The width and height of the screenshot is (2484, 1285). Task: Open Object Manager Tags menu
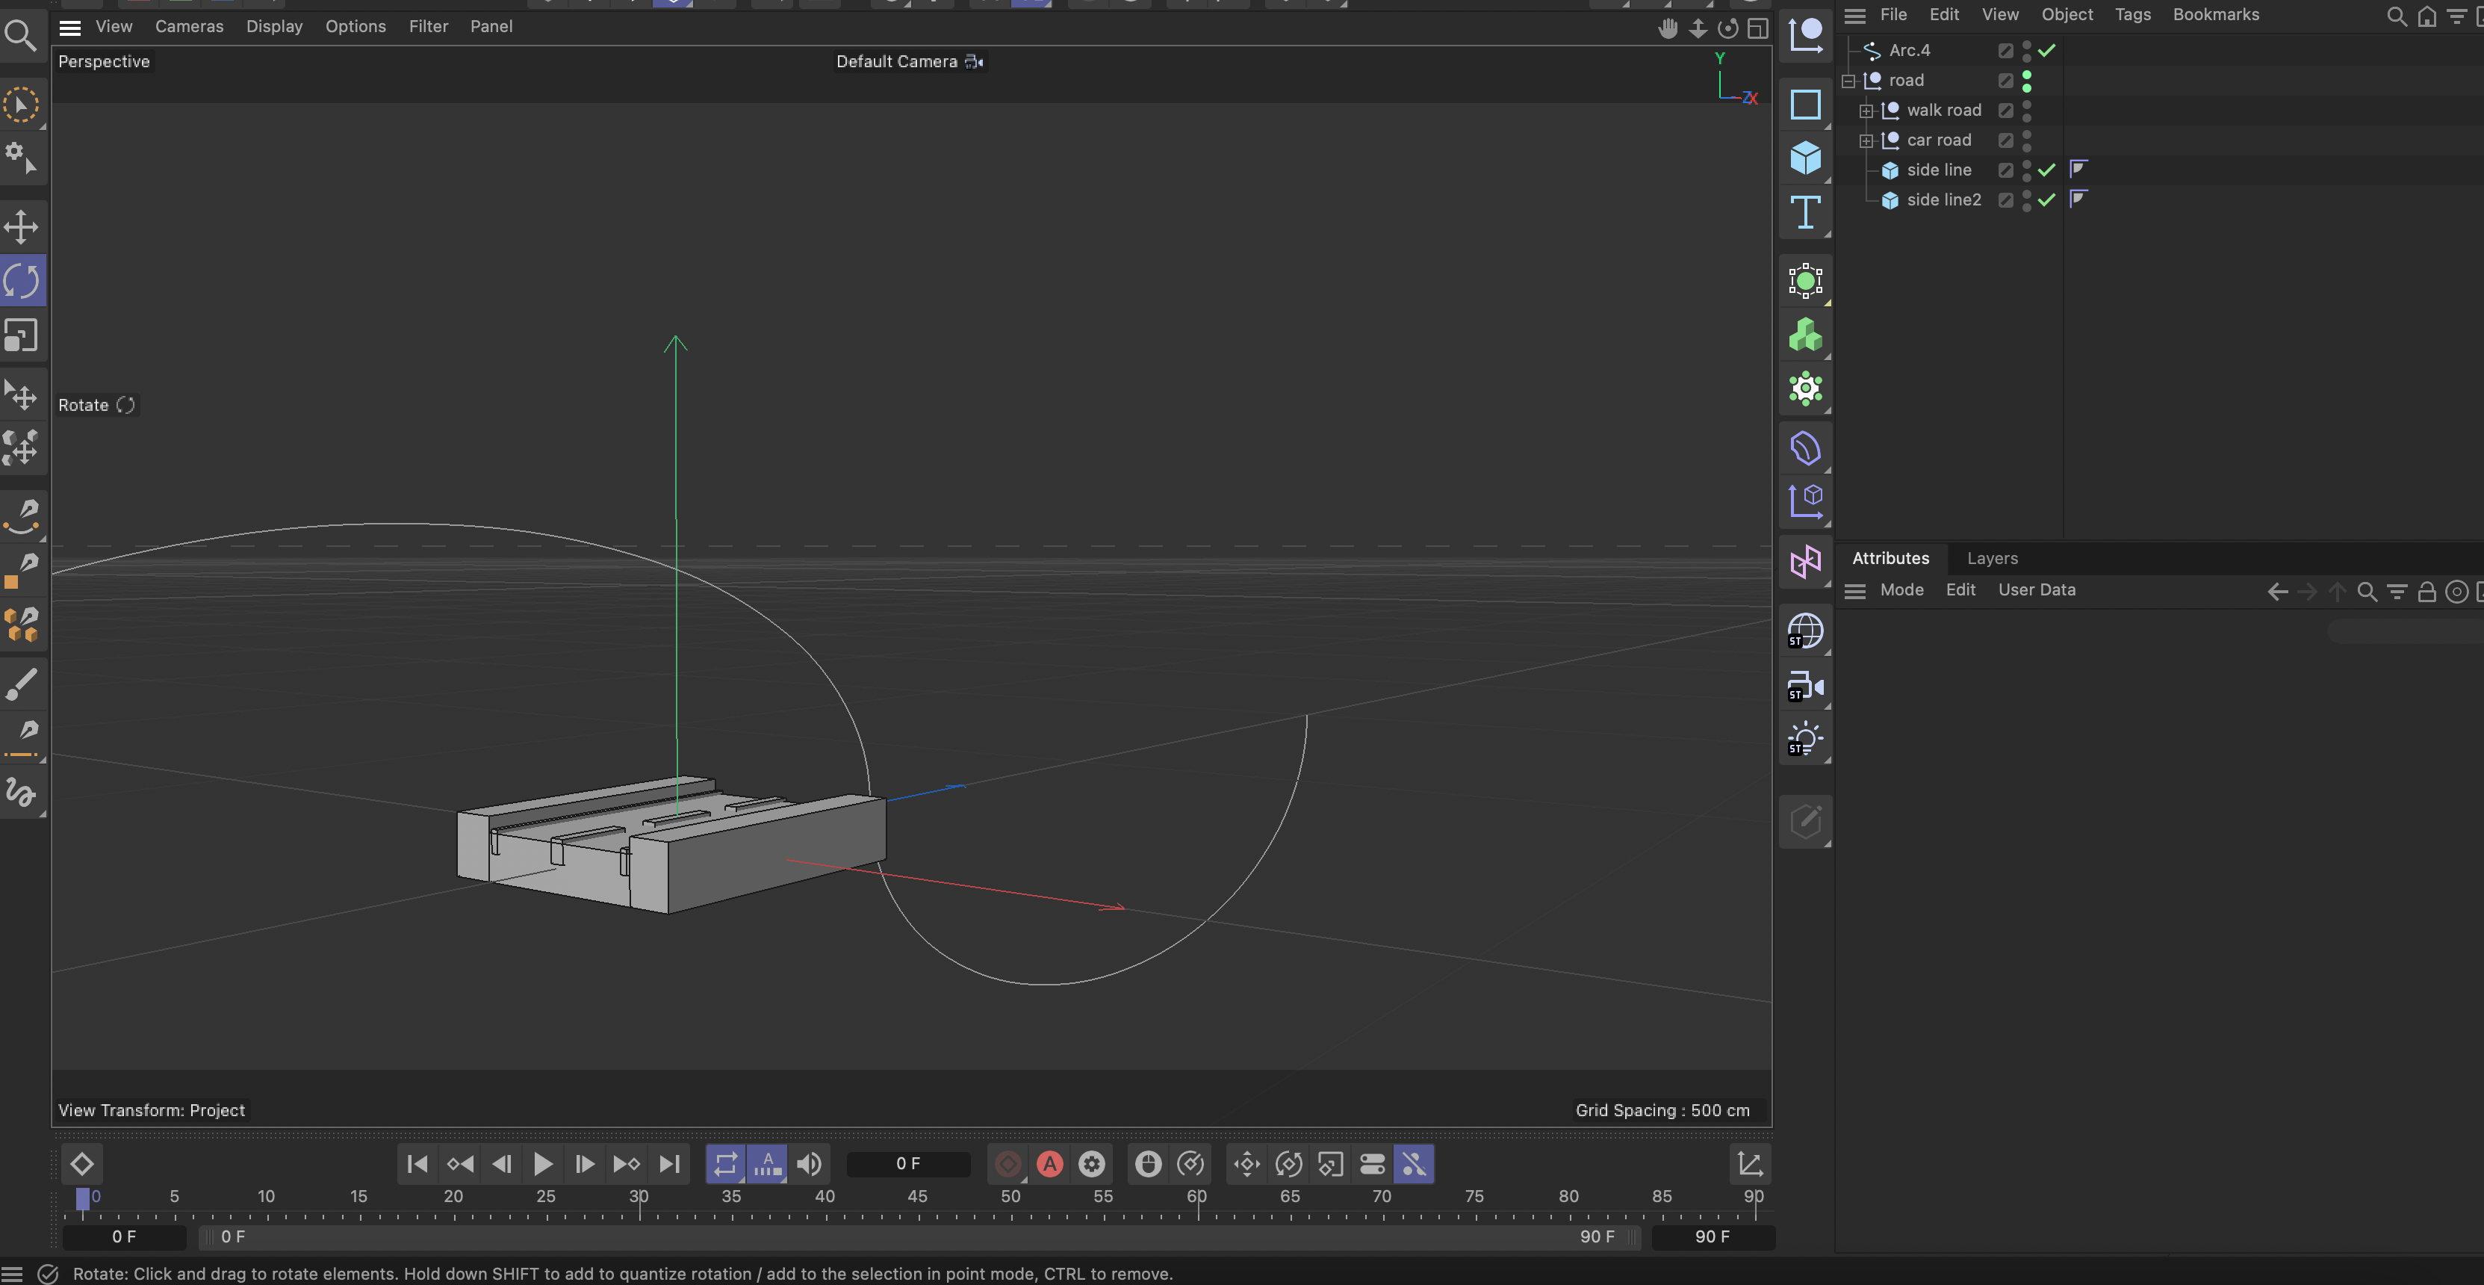[2132, 14]
